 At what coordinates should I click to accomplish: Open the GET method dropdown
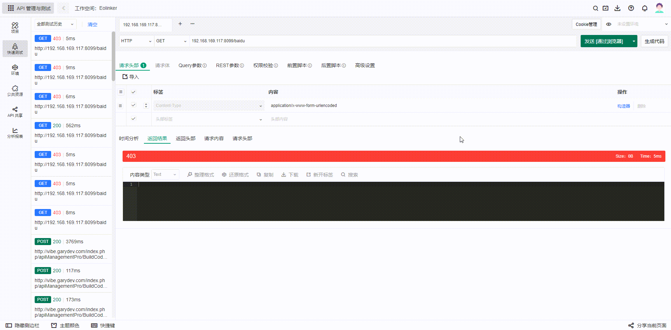tap(171, 41)
